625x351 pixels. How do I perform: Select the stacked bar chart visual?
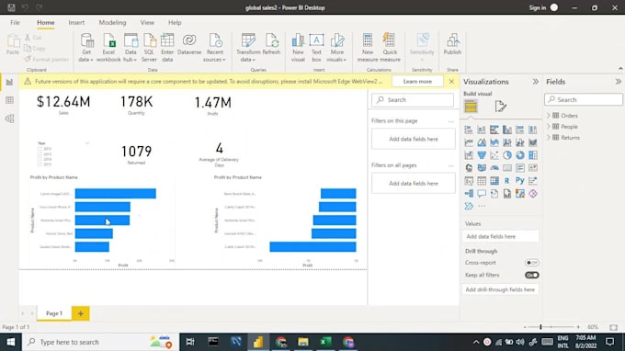coord(469,130)
